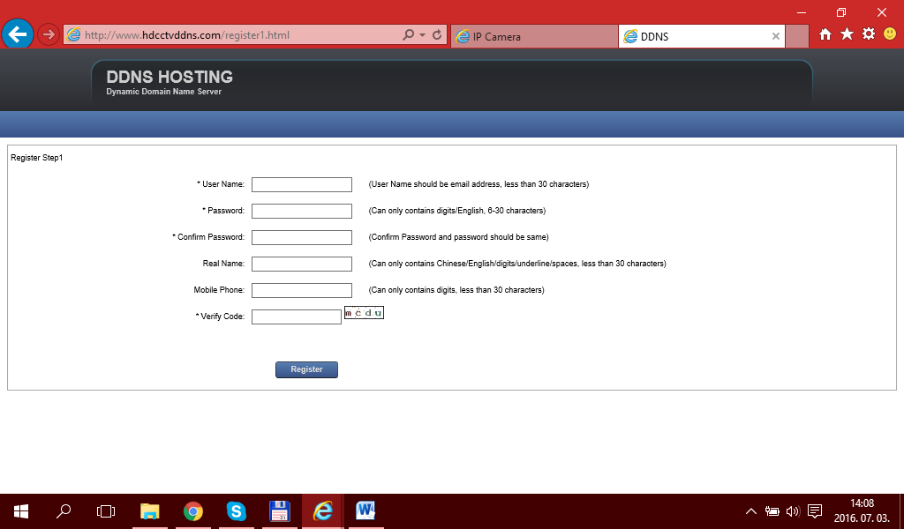Click the DDNS HOSTING header title
Screen dimensions: 904x529
[169, 77]
